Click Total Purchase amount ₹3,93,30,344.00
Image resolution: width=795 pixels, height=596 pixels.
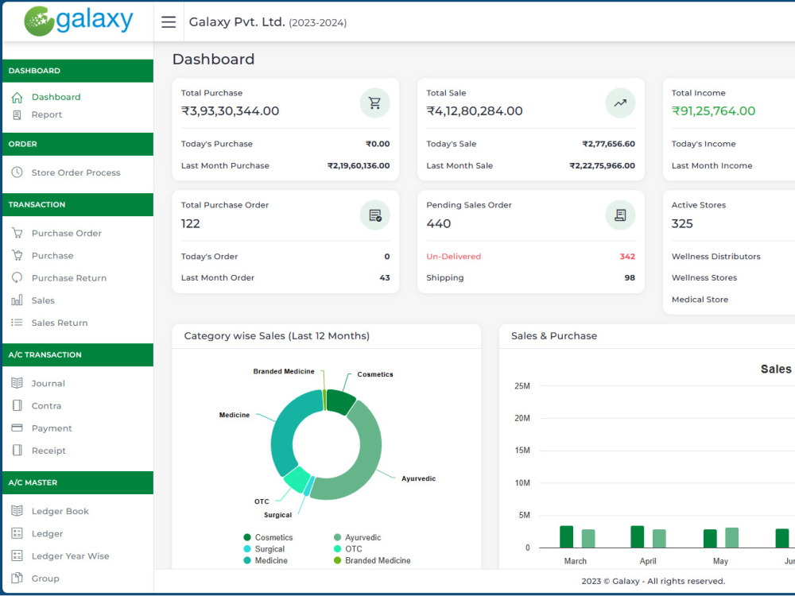[x=231, y=111]
